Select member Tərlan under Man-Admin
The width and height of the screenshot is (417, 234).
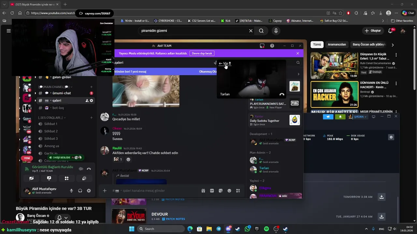coord(275,169)
